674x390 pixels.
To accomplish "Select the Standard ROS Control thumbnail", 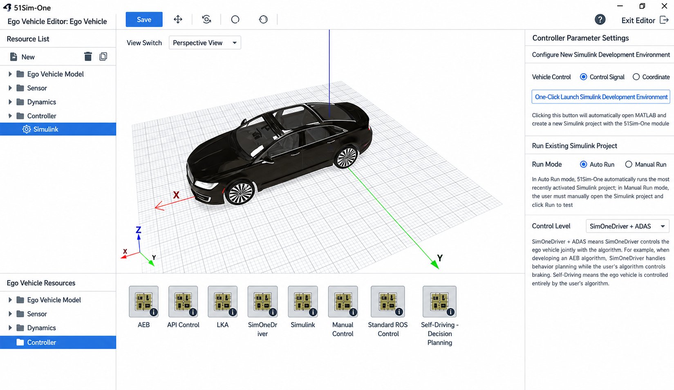I will pyautogui.click(x=388, y=302).
